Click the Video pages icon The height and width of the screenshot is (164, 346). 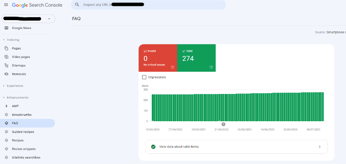coord(6,57)
